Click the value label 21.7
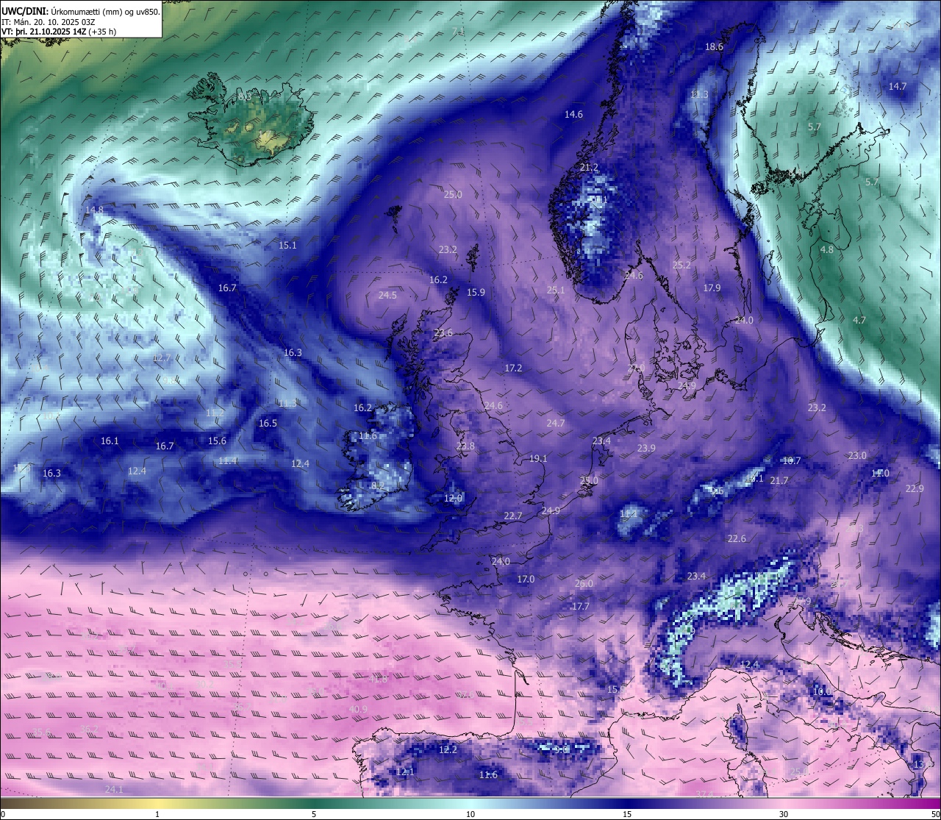This screenshot has width=941, height=820. point(779,481)
